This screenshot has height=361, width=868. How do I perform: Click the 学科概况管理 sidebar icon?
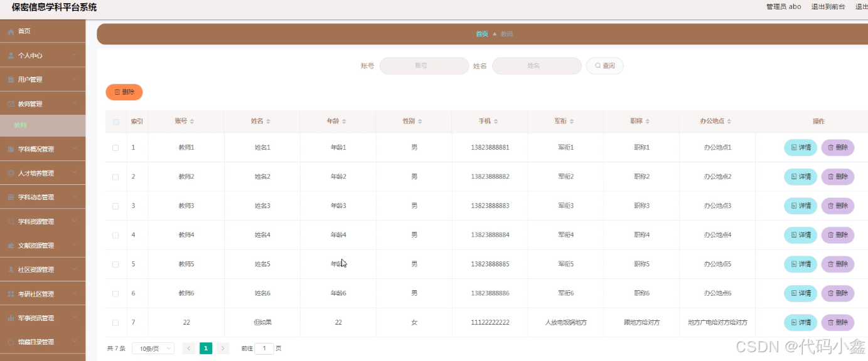11,149
